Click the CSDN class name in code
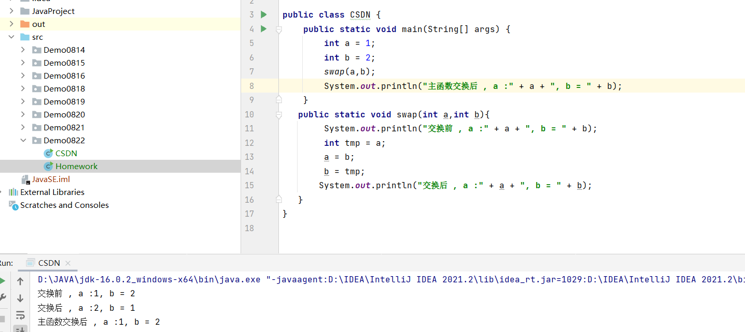This screenshot has width=745, height=332. (x=360, y=15)
